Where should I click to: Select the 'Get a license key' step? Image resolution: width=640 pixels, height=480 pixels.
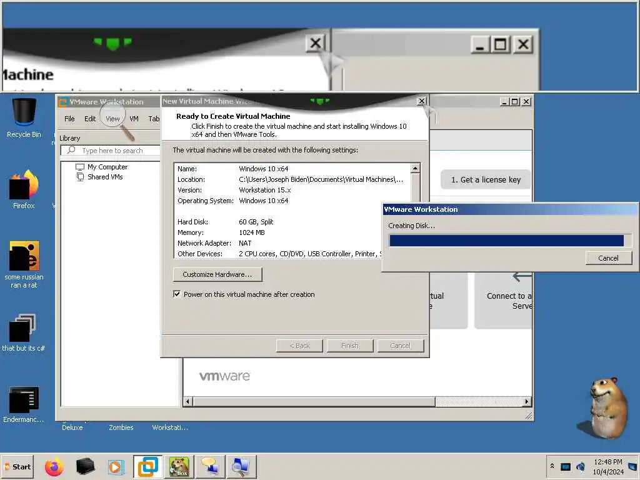[486, 179]
